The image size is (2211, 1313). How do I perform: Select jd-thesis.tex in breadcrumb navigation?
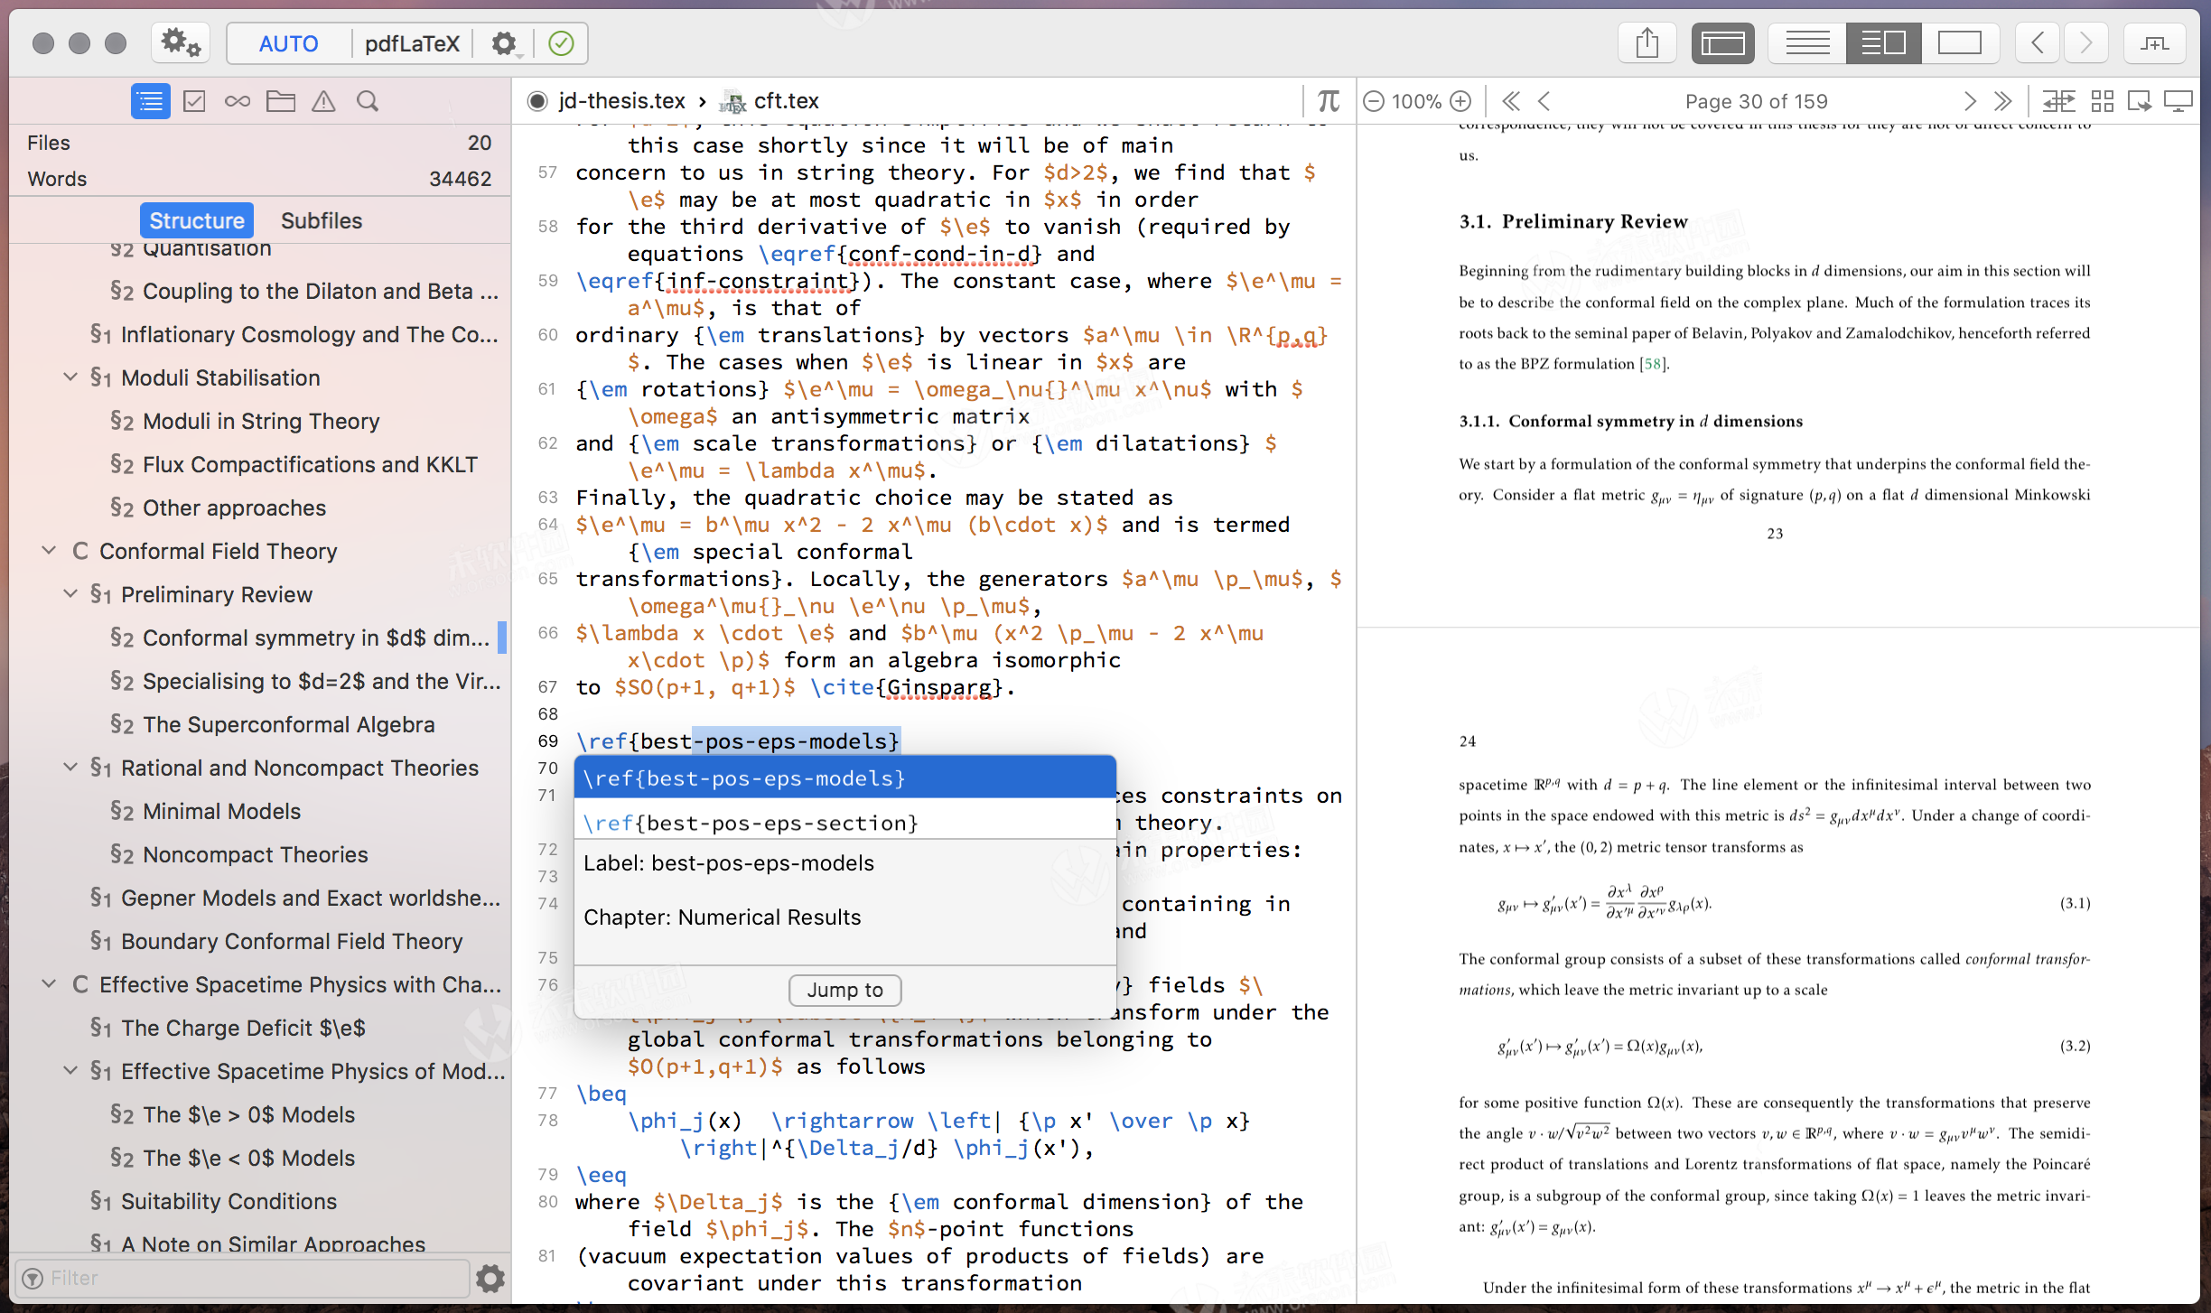point(616,100)
